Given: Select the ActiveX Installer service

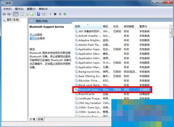Looking at the screenshot, I should [x=112, y=36].
